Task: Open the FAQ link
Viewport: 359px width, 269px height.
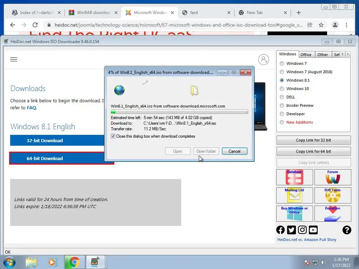Action: tap(31, 108)
